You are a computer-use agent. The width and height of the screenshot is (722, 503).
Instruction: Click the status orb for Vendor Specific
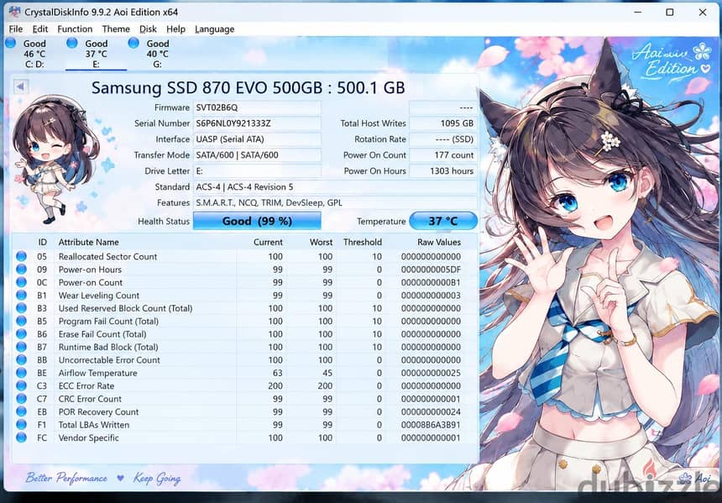(21, 438)
